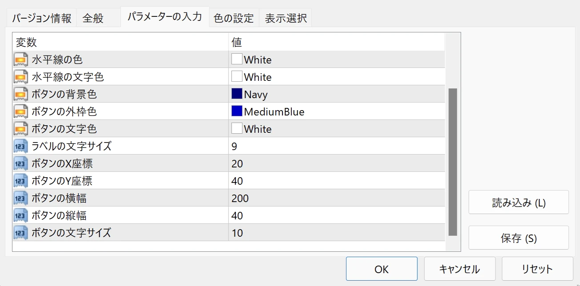The image size is (580, 286).
Task: Click the color icon beside 水平線の色
Action: 21,60
